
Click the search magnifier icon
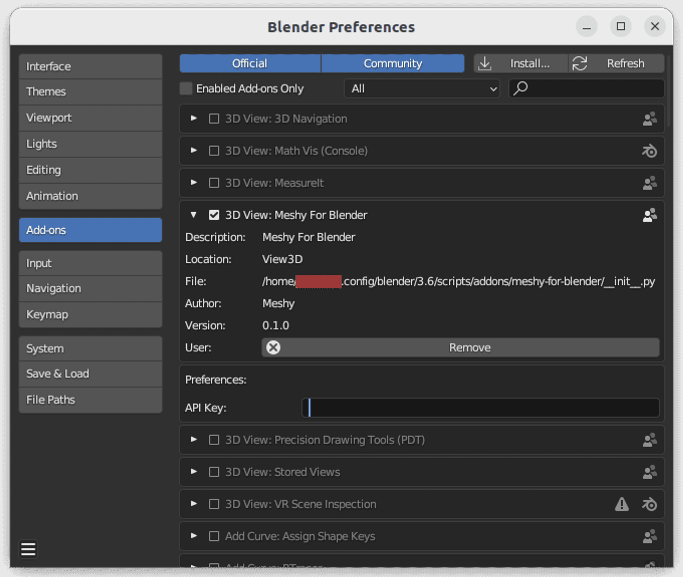521,88
